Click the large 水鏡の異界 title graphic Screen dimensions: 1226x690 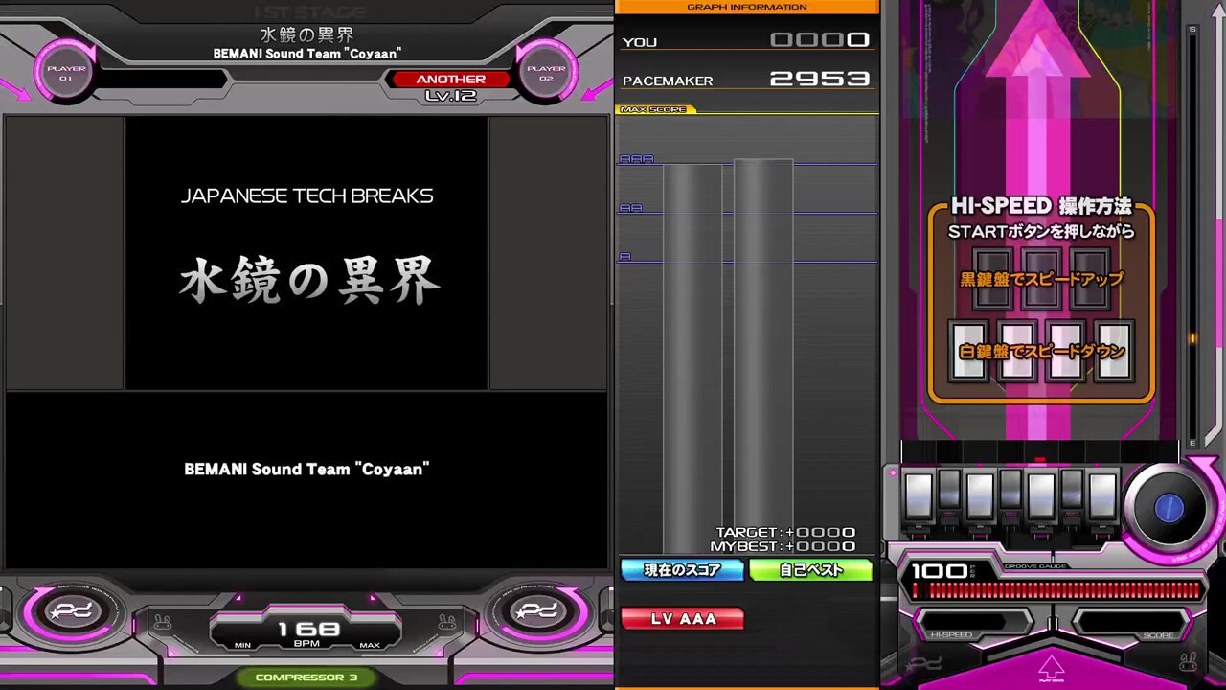tap(308, 281)
